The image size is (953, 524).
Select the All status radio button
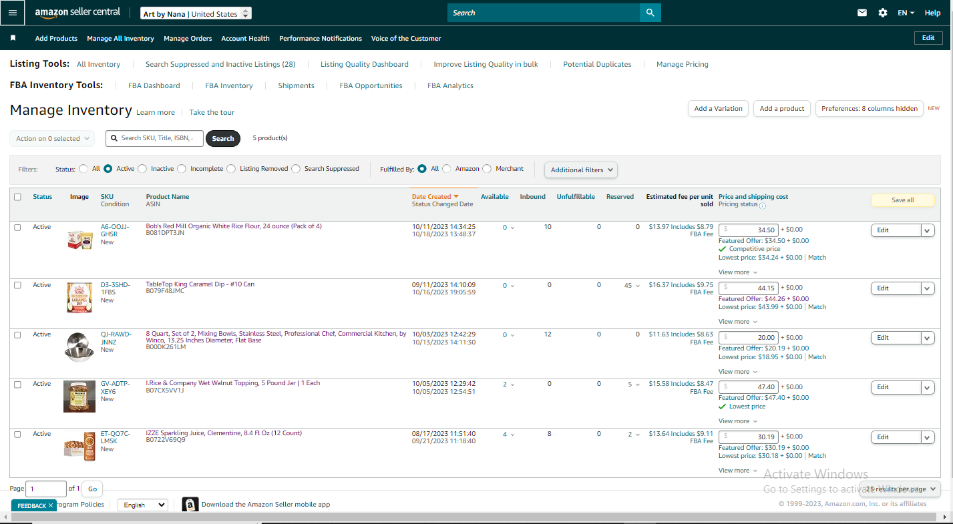coord(83,169)
